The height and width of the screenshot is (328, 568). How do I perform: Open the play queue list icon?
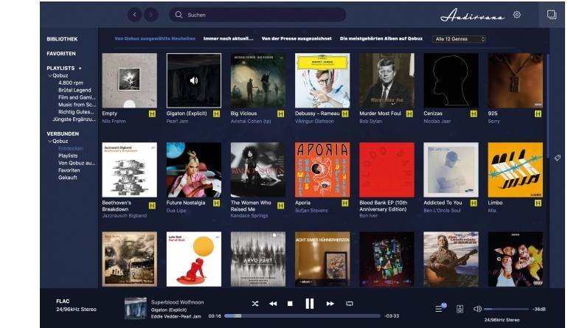pyautogui.click(x=439, y=309)
